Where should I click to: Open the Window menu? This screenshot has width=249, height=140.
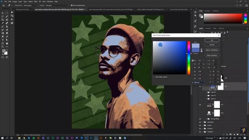pos(50,2)
